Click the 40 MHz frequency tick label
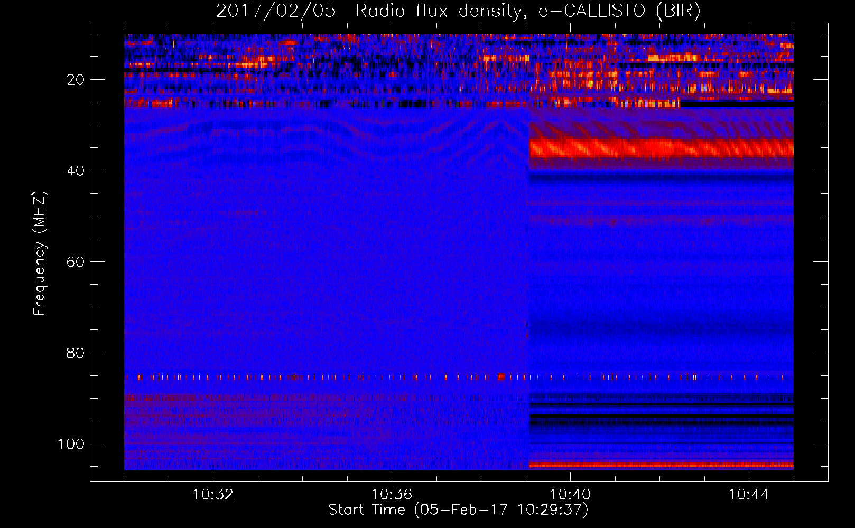The width and height of the screenshot is (855, 528). [x=76, y=171]
